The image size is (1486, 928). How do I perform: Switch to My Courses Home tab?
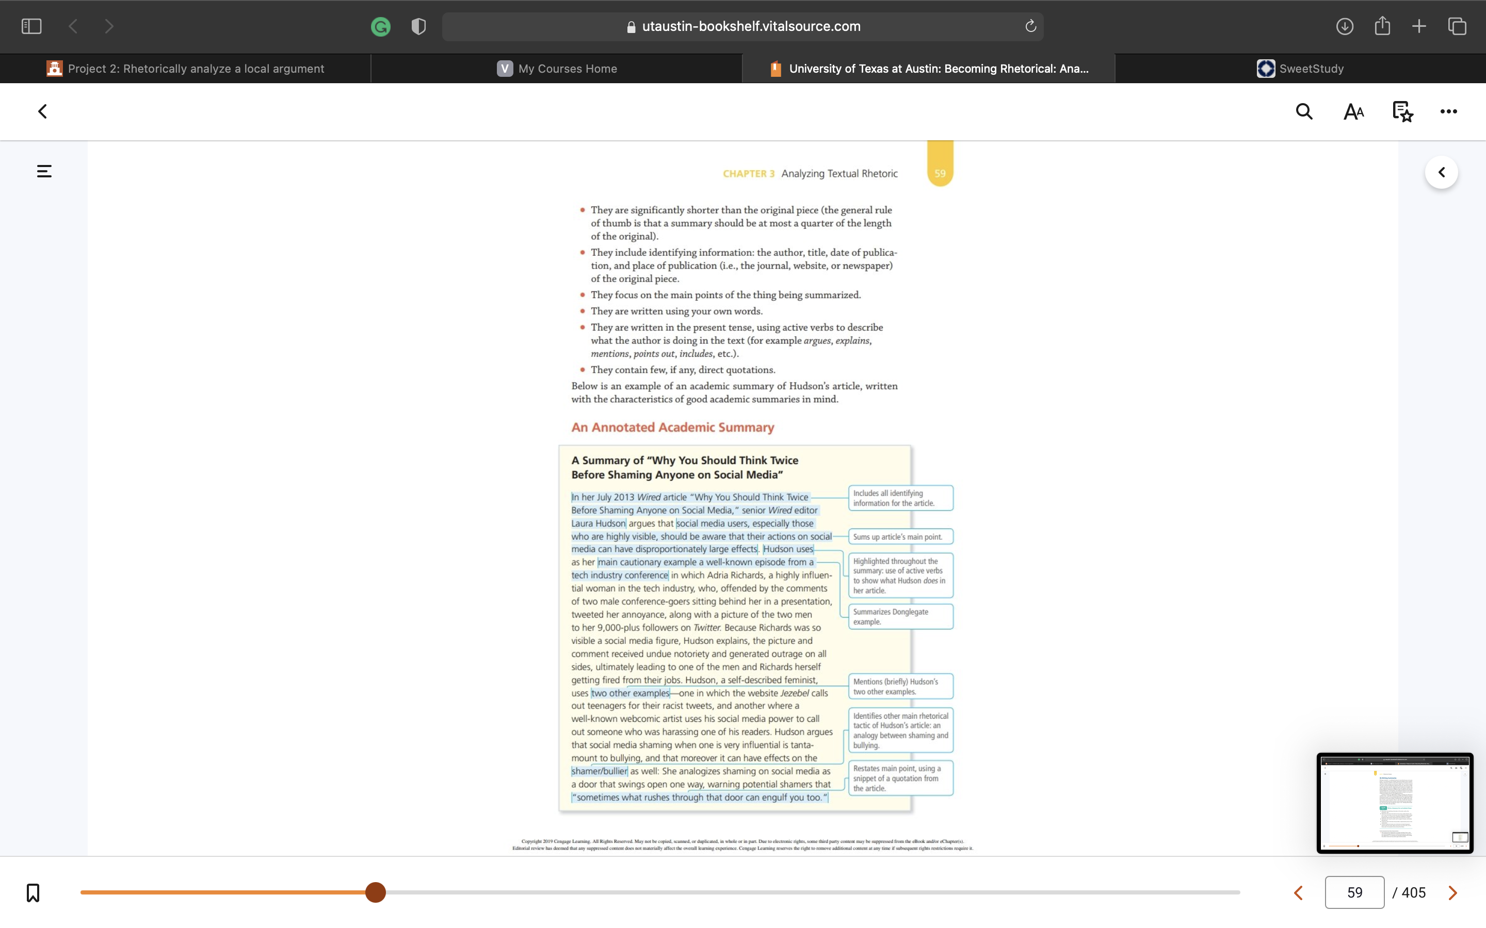(x=557, y=69)
